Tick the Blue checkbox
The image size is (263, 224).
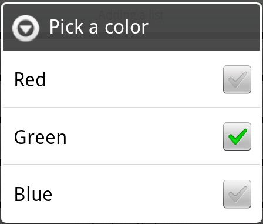(x=237, y=194)
